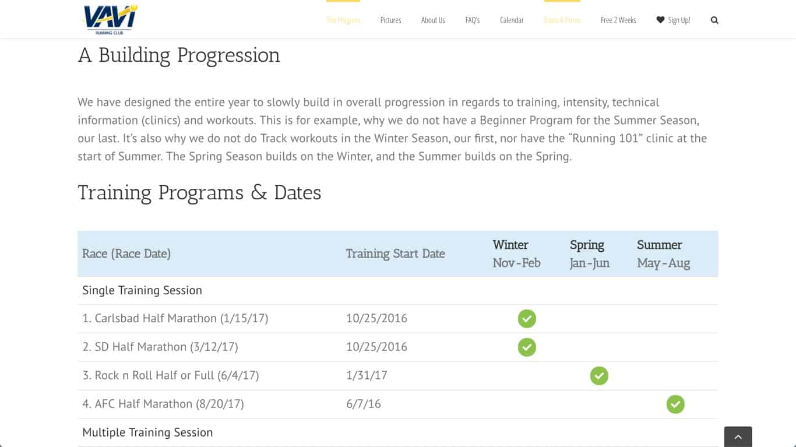
Task: Click the SD Half Marathon Winter checkmark
Action: pyautogui.click(x=527, y=347)
